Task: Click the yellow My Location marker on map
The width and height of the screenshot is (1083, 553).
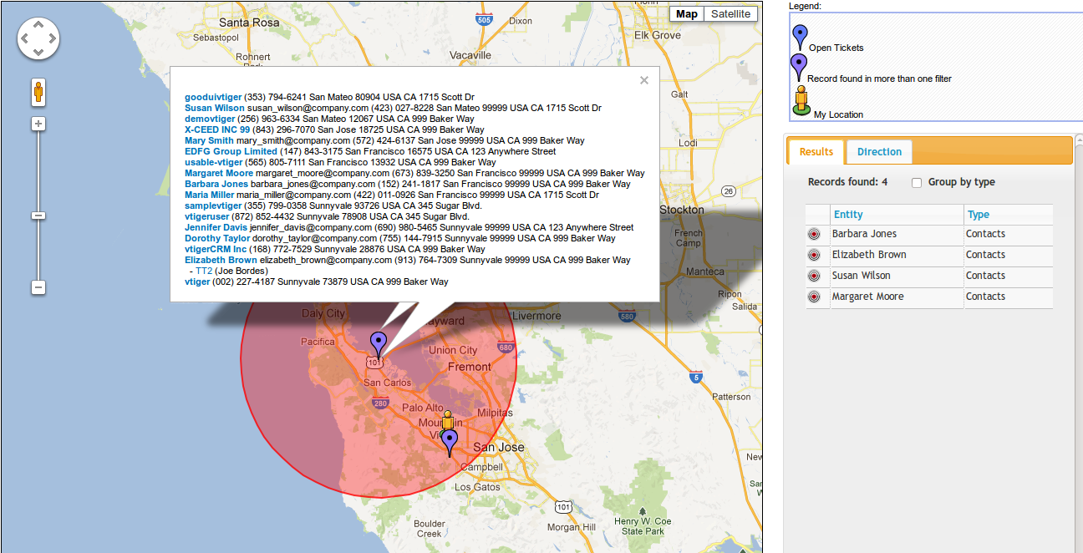Action: click(448, 420)
